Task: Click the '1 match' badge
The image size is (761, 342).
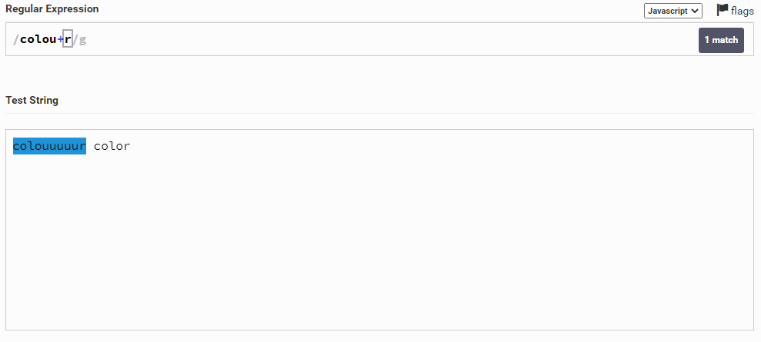Action: [x=721, y=40]
